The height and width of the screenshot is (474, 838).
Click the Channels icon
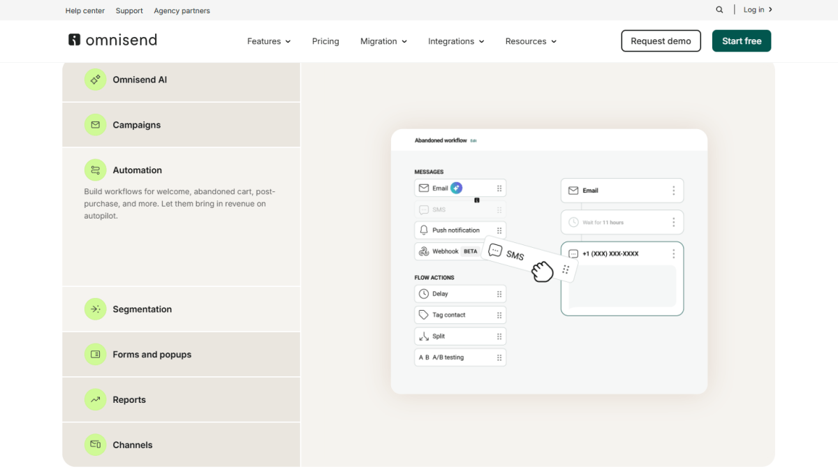pyautogui.click(x=96, y=445)
